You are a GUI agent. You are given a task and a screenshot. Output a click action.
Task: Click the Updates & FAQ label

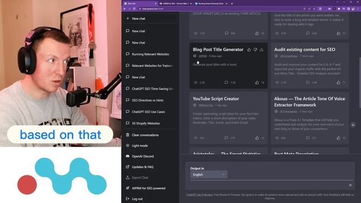click(143, 167)
